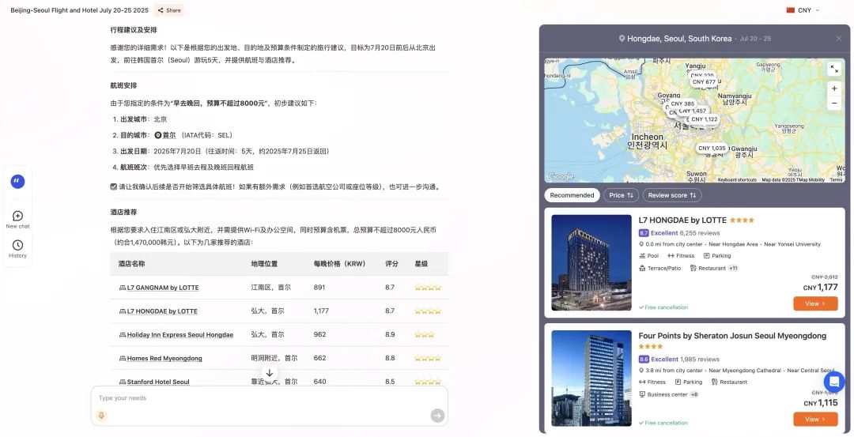Screen dimensions: 854x437
Task: Open the Stanford Hotel Seoul link
Action: 158,382
